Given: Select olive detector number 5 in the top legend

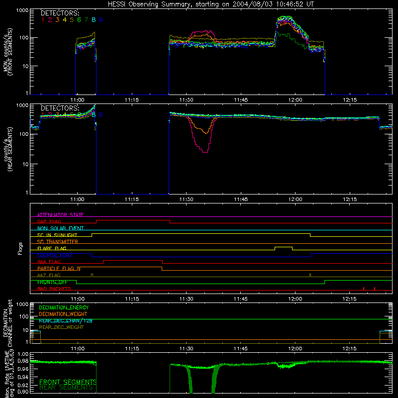Looking at the screenshot, I should (72, 20).
